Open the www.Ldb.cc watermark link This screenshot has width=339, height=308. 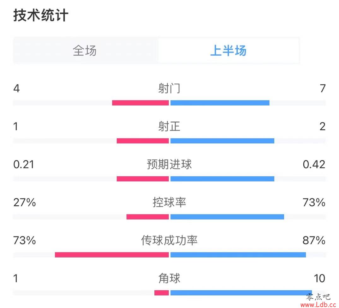[318, 305]
